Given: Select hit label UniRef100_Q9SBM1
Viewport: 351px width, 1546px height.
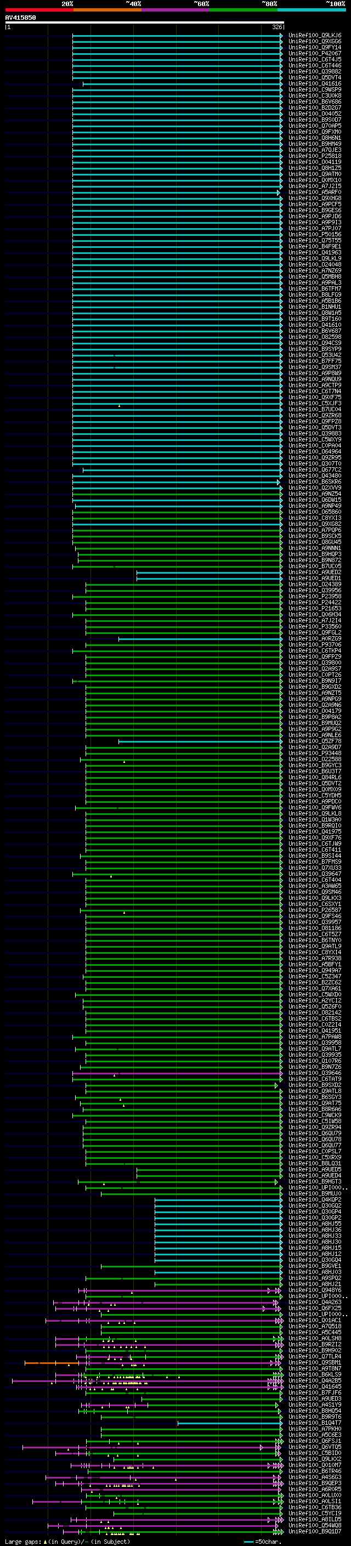Looking at the screenshot, I should [x=315, y=1362].
